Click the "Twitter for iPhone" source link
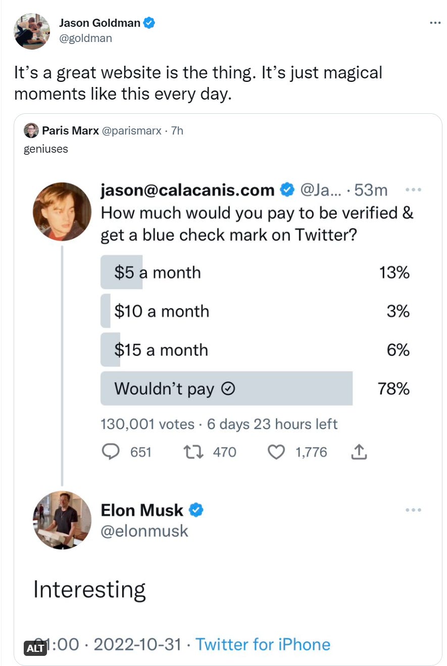The image size is (447, 666). (263, 644)
